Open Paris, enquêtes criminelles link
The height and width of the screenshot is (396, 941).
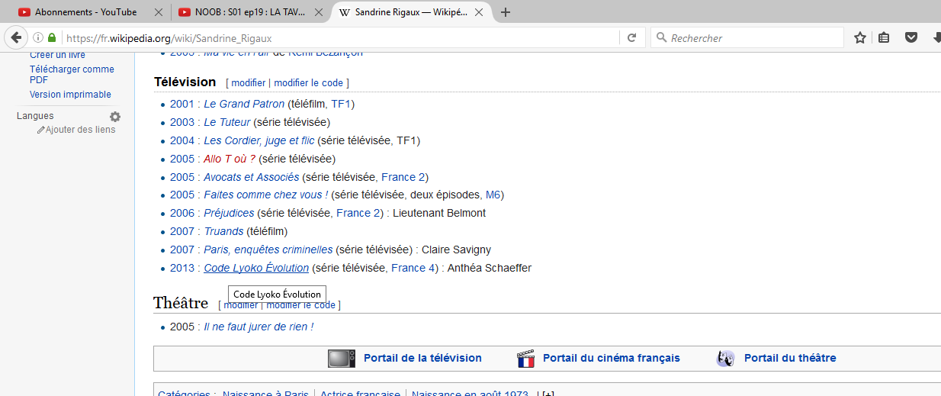click(268, 250)
